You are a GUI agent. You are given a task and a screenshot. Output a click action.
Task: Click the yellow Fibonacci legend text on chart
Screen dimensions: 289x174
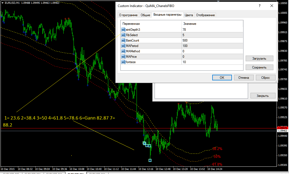point(59,121)
